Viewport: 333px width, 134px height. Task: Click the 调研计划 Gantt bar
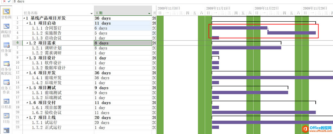[x=247, y=48]
